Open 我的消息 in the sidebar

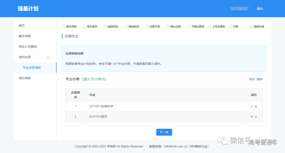(x=25, y=78)
